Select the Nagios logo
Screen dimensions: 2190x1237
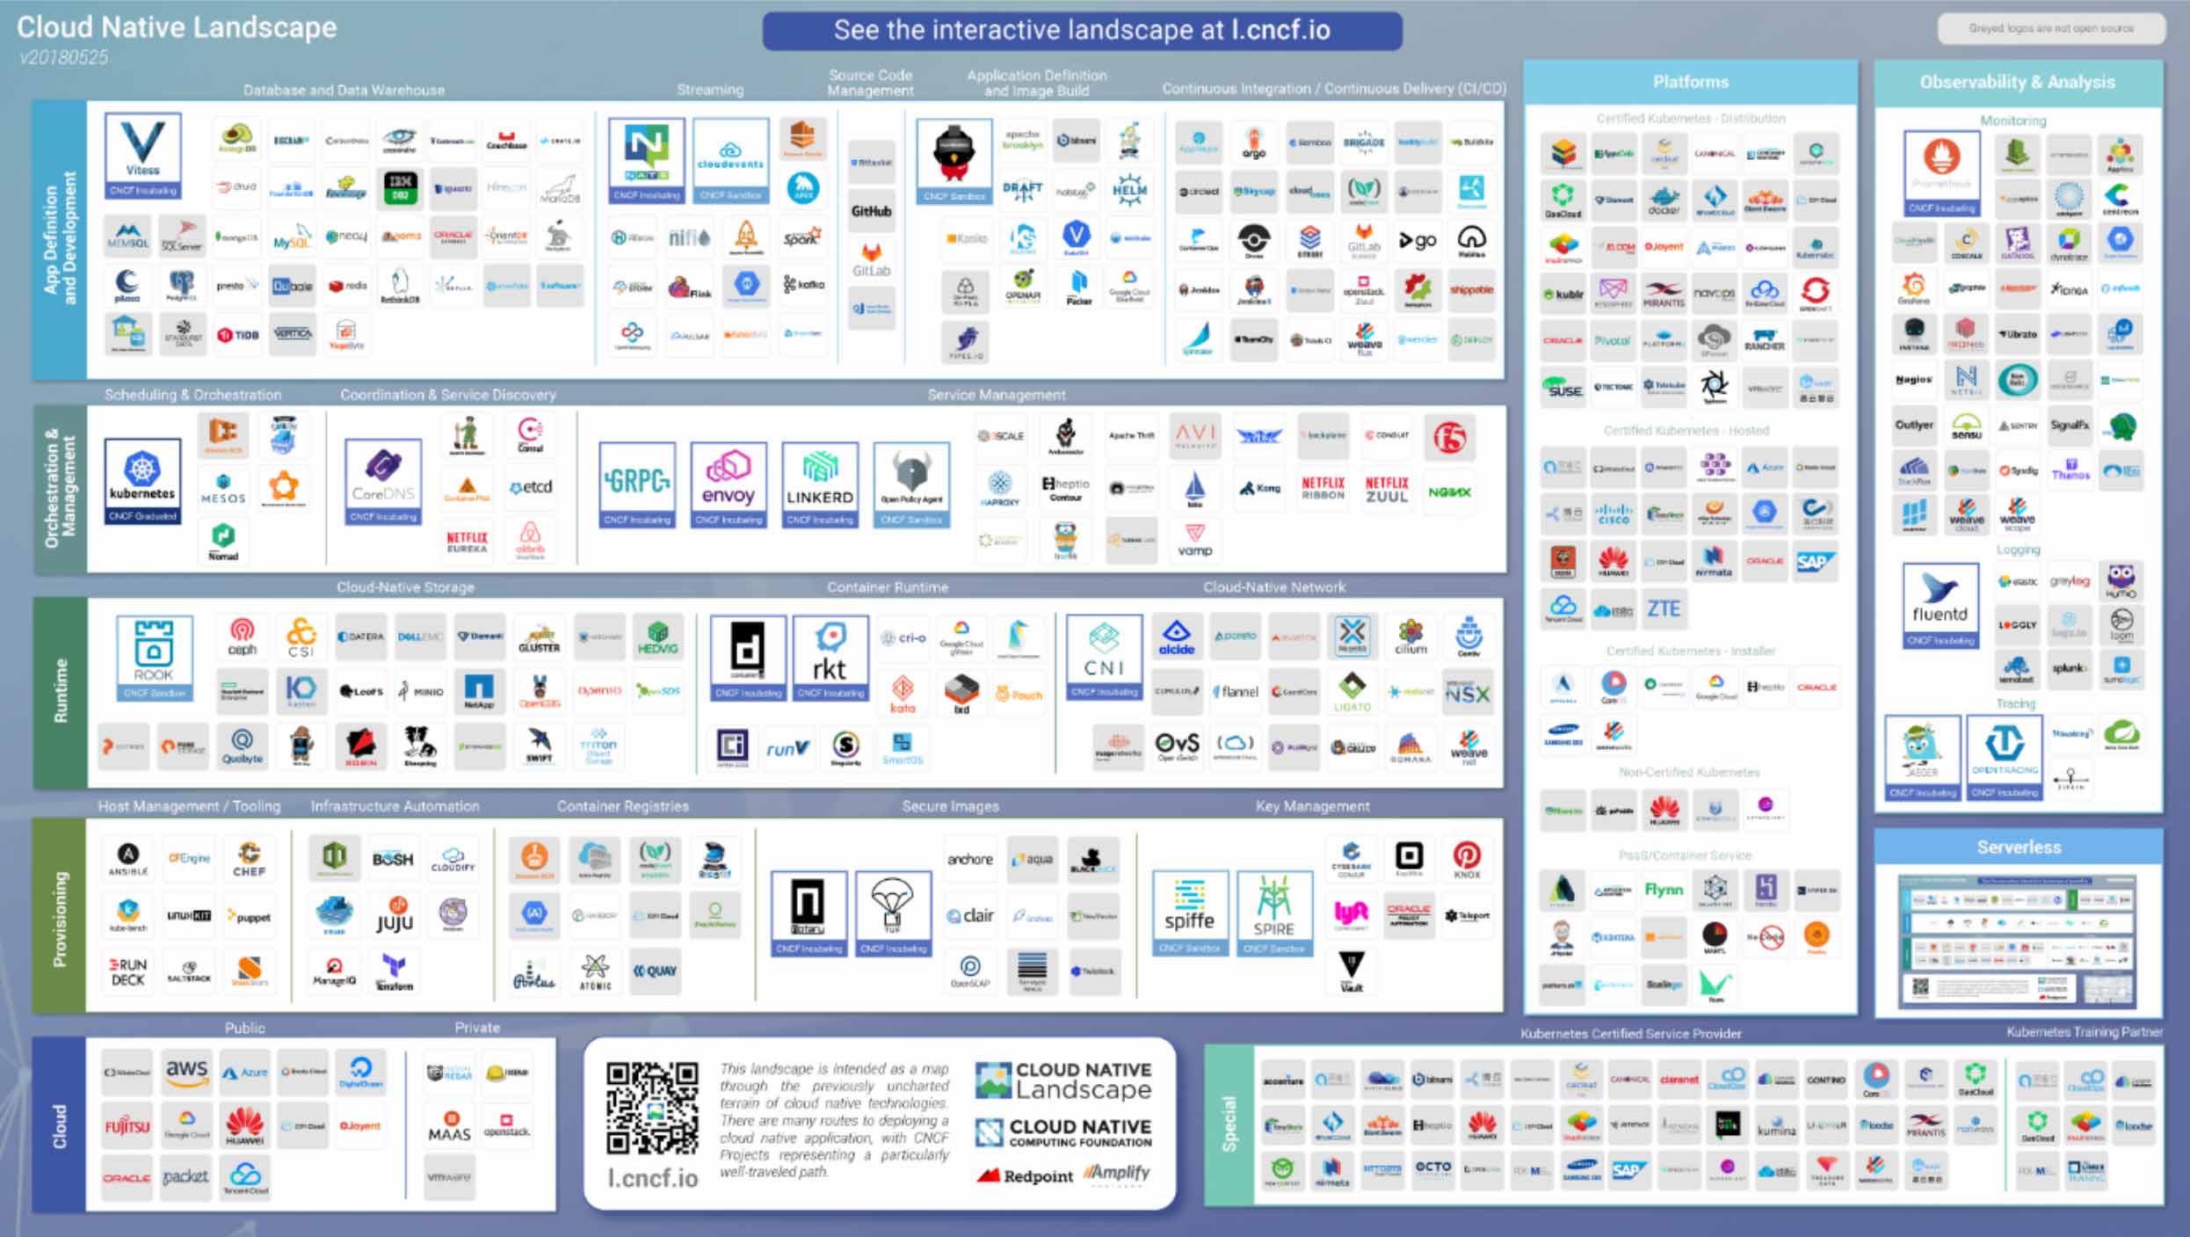(x=1913, y=379)
